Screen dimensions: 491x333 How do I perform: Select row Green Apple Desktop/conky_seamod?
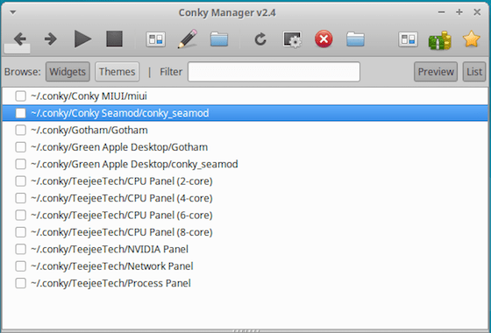(x=245, y=164)
